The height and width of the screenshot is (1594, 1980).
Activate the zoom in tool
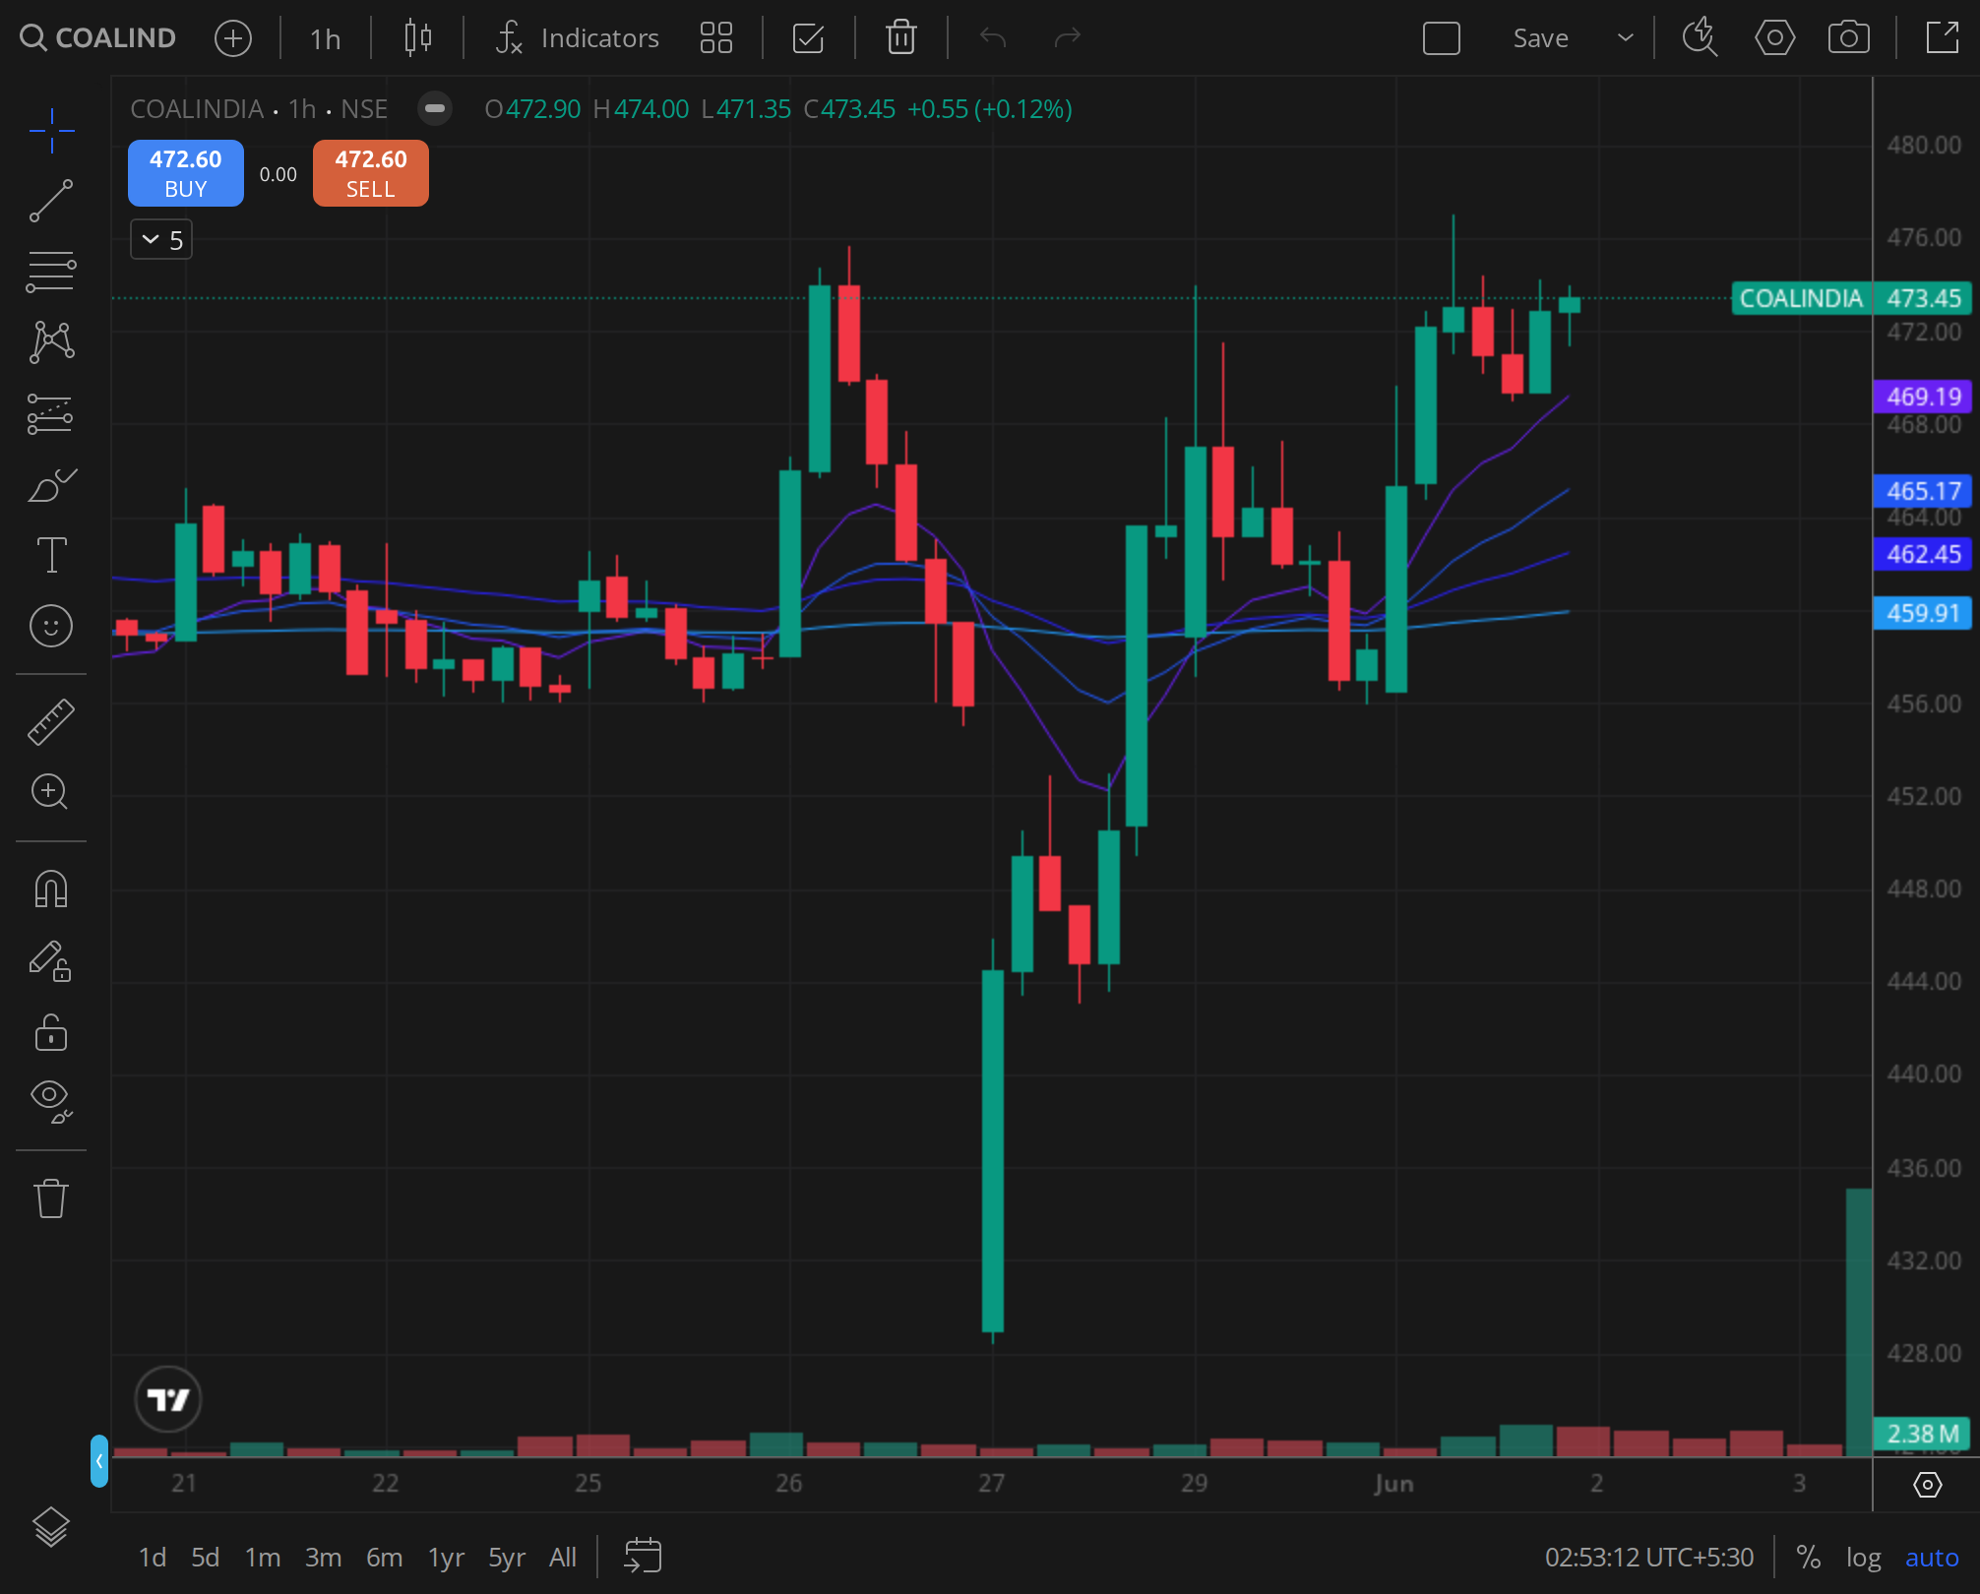(51, 792)
